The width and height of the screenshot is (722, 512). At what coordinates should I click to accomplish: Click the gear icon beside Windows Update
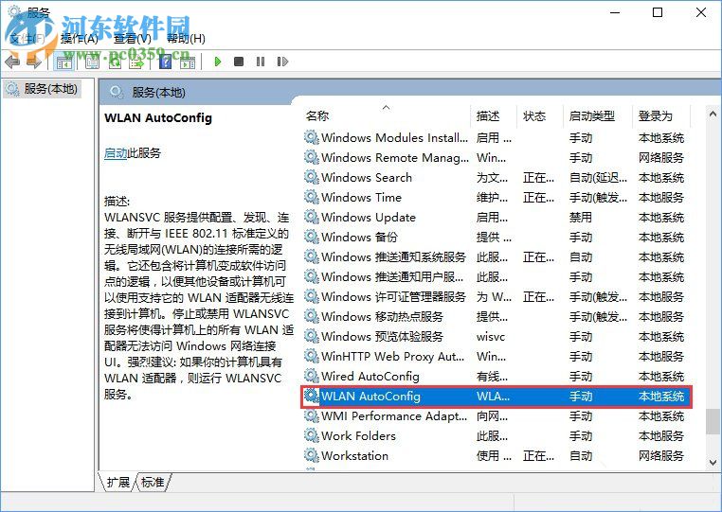coord(312,217)
